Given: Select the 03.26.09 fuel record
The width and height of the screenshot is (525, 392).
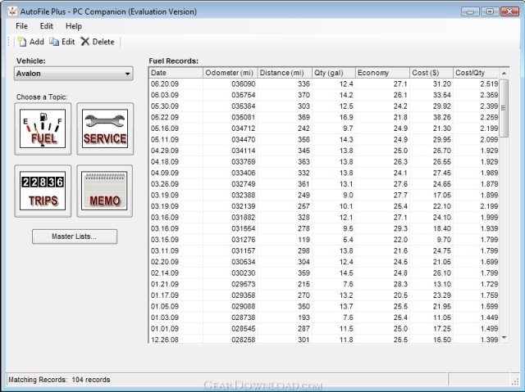Looking at the screenshot, I should pyautogui.click(x=324, y=184).
